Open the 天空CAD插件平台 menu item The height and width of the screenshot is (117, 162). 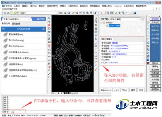[10, 9]
